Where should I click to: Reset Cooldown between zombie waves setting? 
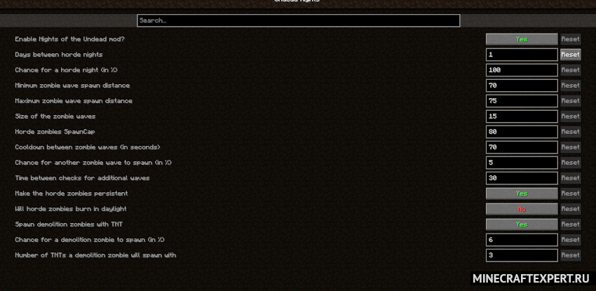tap(571, 147)
